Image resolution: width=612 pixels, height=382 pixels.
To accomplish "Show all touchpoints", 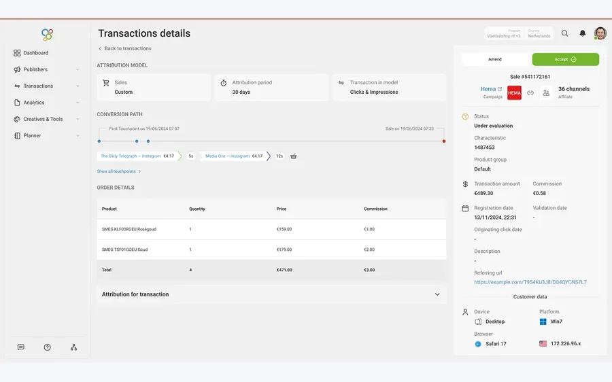I will pos(118,171).
